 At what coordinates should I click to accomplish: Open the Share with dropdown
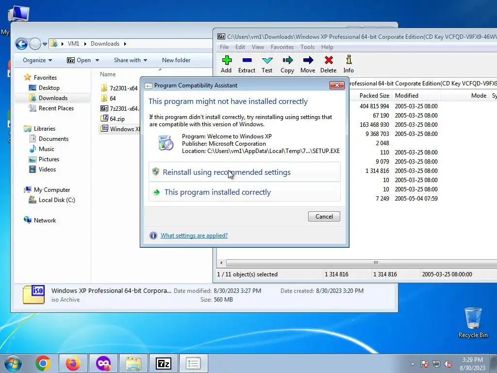(x=131, y=60)
